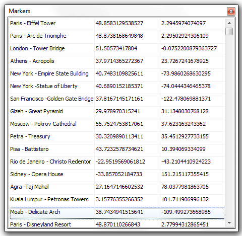Click latitude value 48.870110266843

click(x=118, y=224)
